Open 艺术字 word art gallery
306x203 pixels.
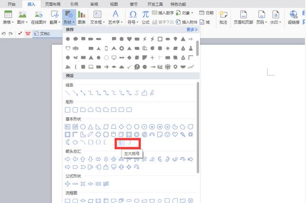(115, 14)
